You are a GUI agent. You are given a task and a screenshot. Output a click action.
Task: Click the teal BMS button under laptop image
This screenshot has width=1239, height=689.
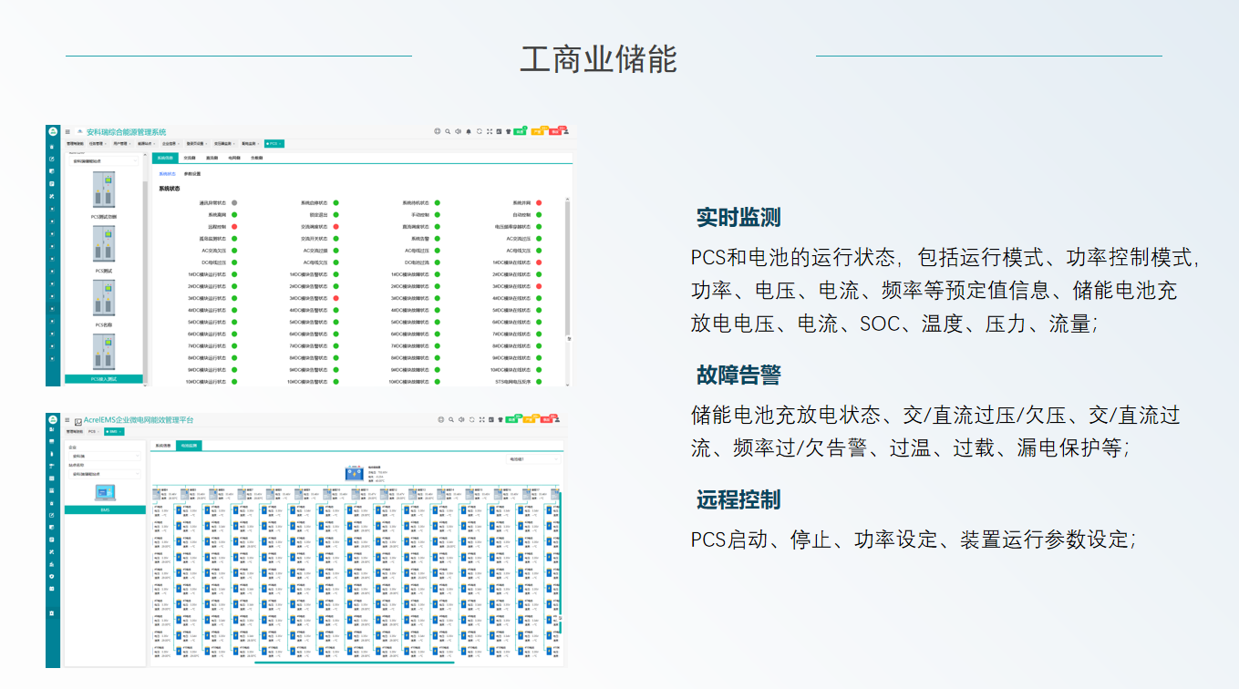pyautogui.click(x=105, y=510)
